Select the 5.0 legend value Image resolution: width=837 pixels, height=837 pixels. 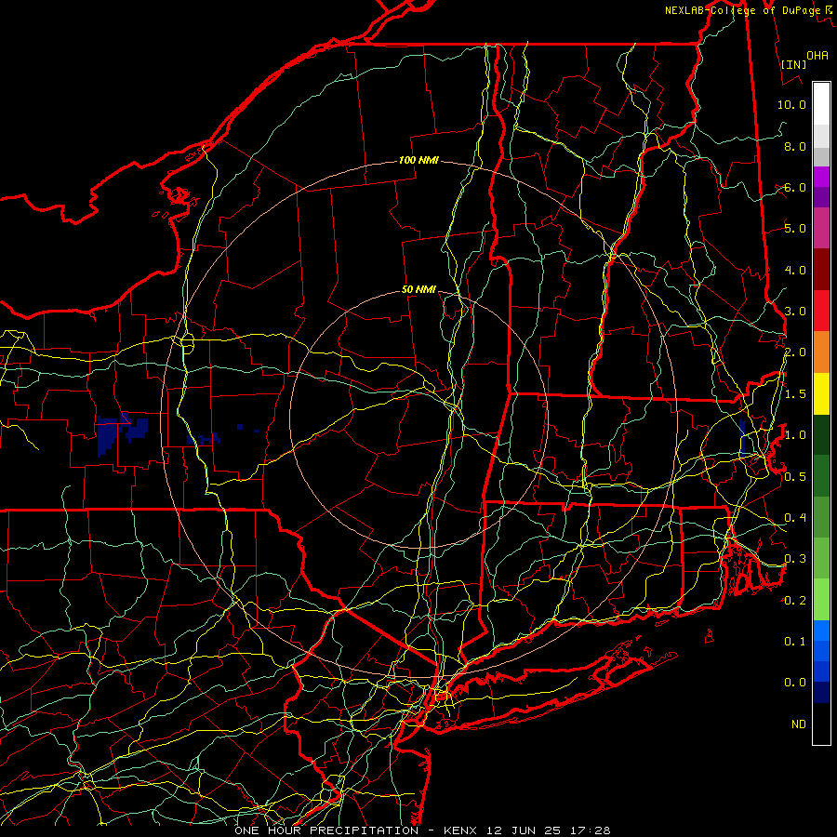(x=795, y=229)
